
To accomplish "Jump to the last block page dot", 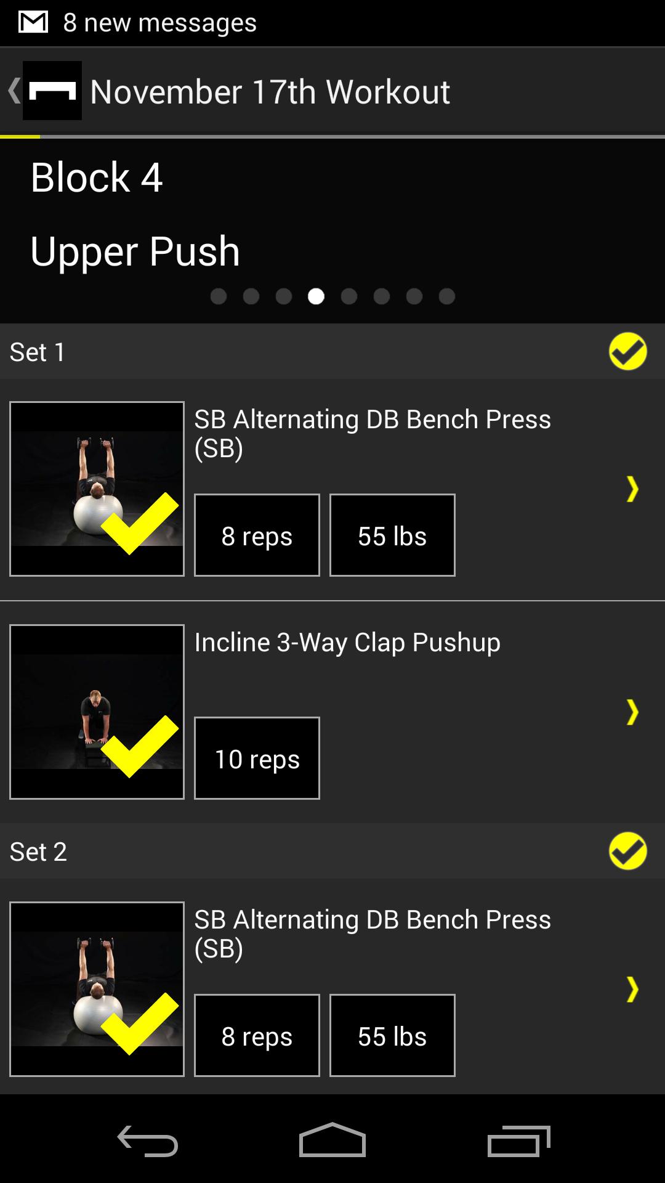I will [447, 296].
